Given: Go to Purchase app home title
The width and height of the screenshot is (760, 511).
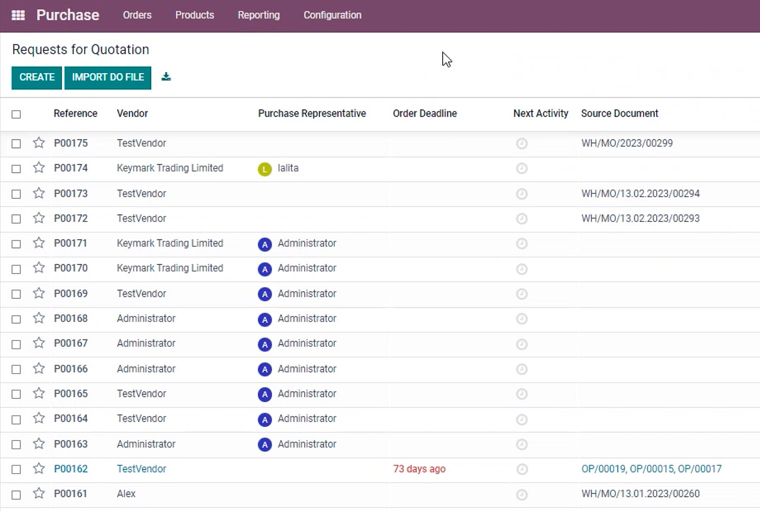Looking at the screenshot, I should coord(68,15).
